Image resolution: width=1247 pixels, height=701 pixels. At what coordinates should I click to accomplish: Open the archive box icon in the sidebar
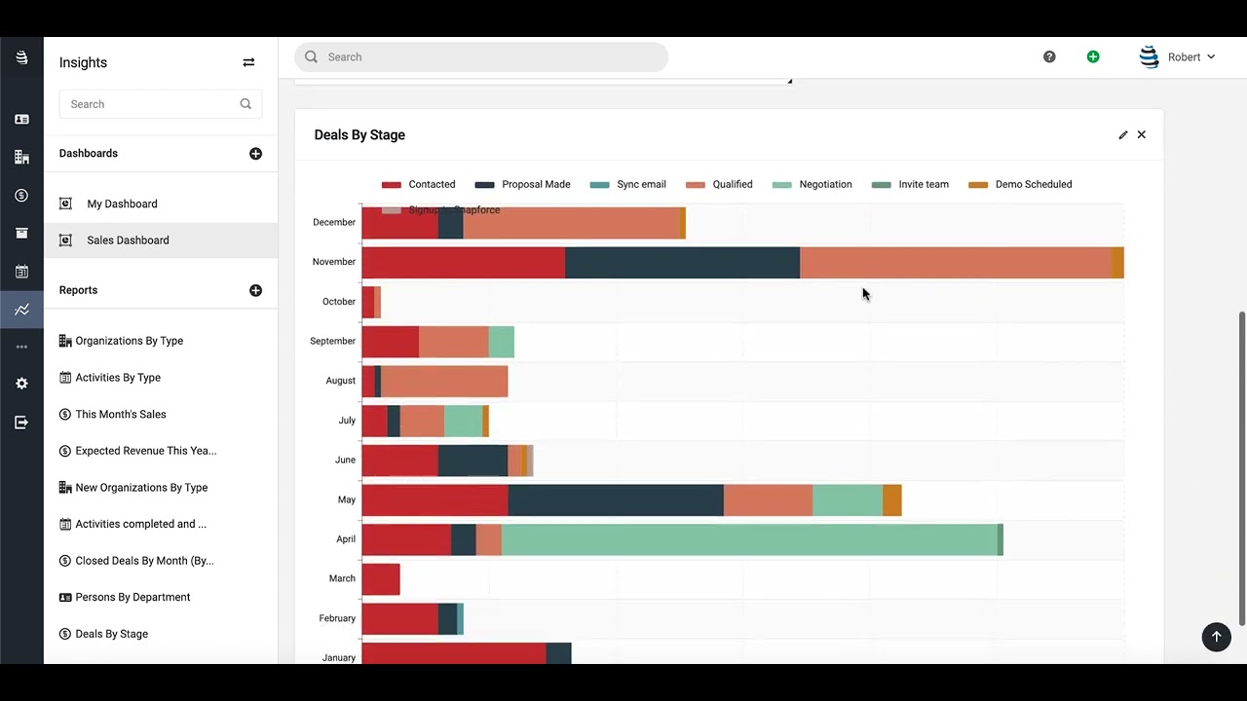21,233
